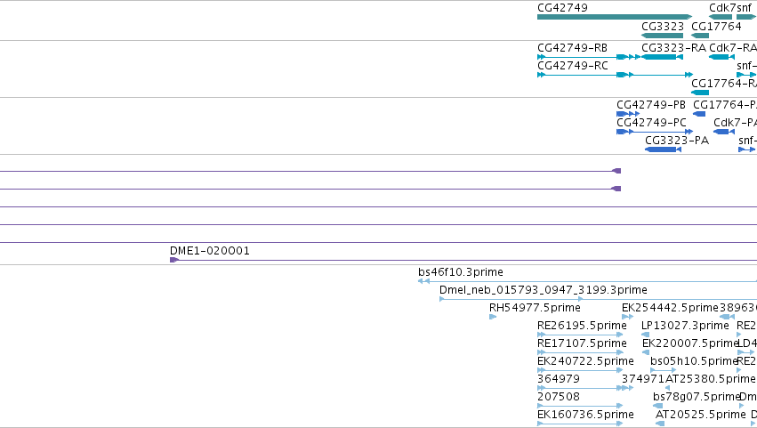Click the RH54977.5prime arrow glyph
Screen dimensions: 757x428
tap(493, 317)
